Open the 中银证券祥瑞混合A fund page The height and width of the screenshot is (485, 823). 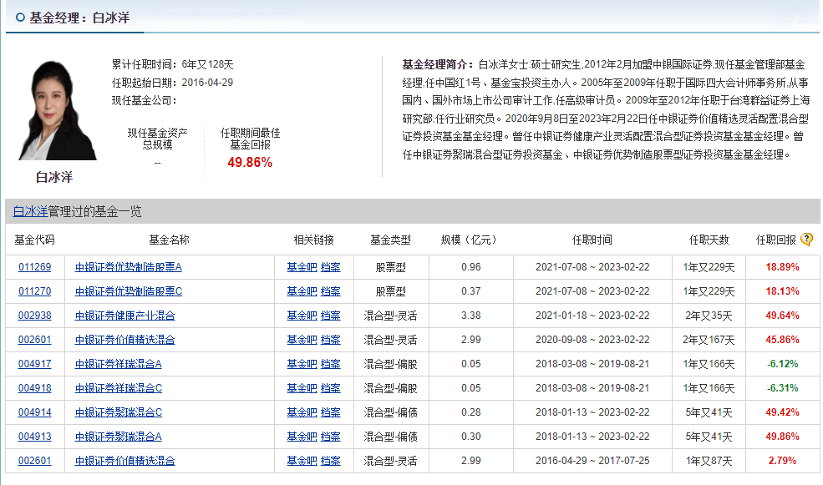click(x=118, y=364)
